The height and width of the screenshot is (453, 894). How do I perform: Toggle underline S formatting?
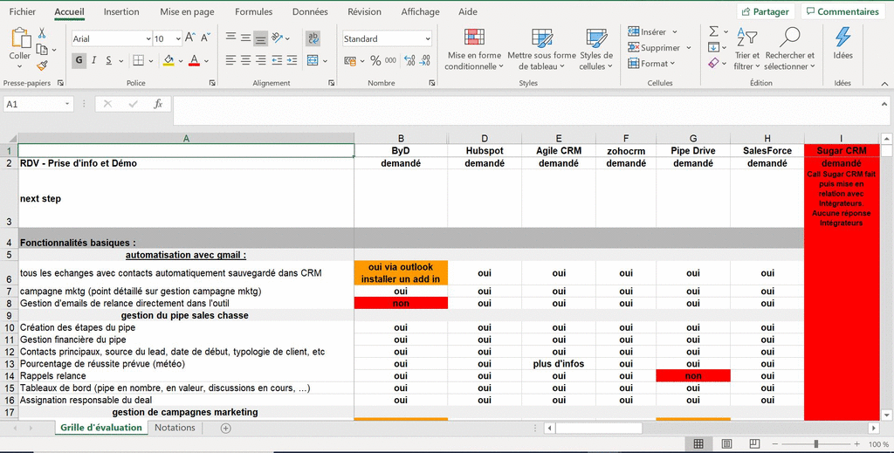108,60
